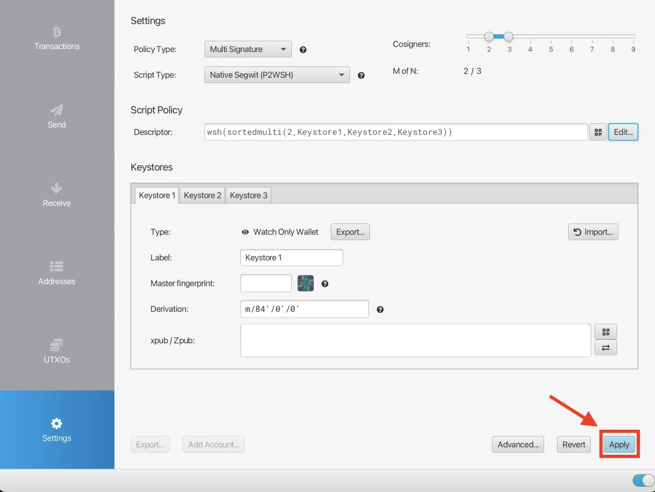Viewport: 655px width, 492px height.
Task: Click the wallet Export button at the bottom
Action: [x=150, y=445]
